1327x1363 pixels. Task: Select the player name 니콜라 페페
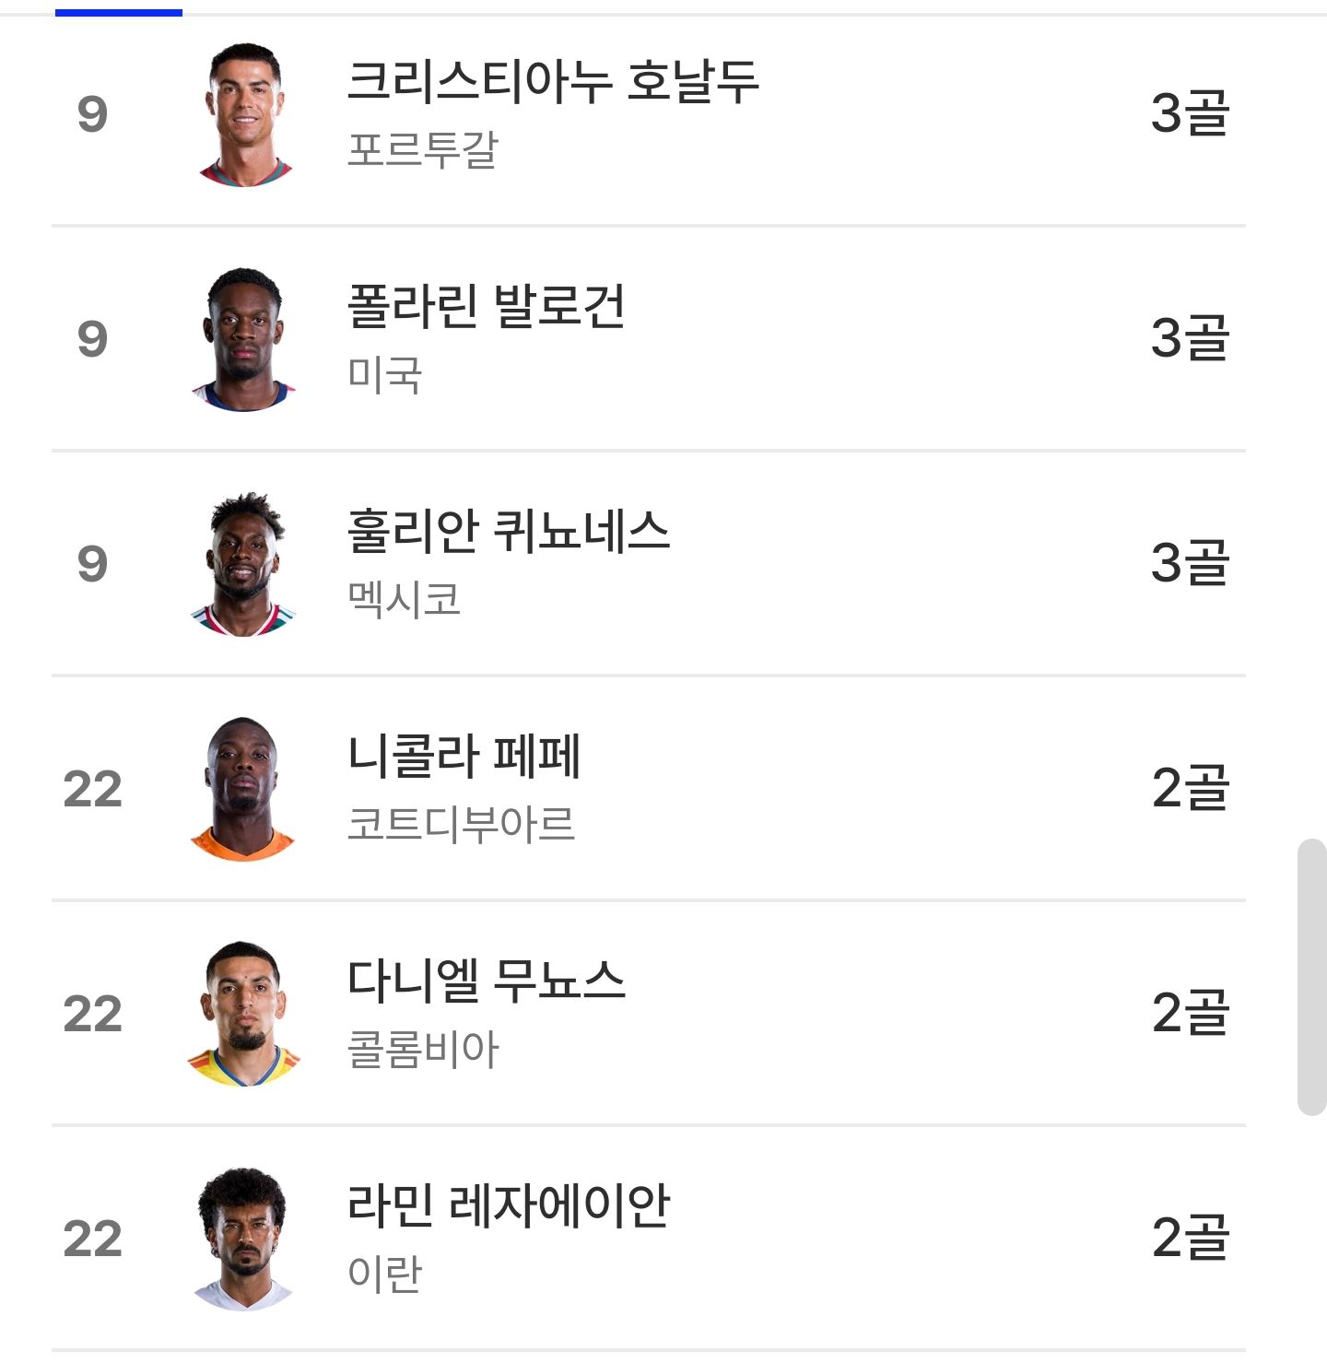click(x=464, y=756)
